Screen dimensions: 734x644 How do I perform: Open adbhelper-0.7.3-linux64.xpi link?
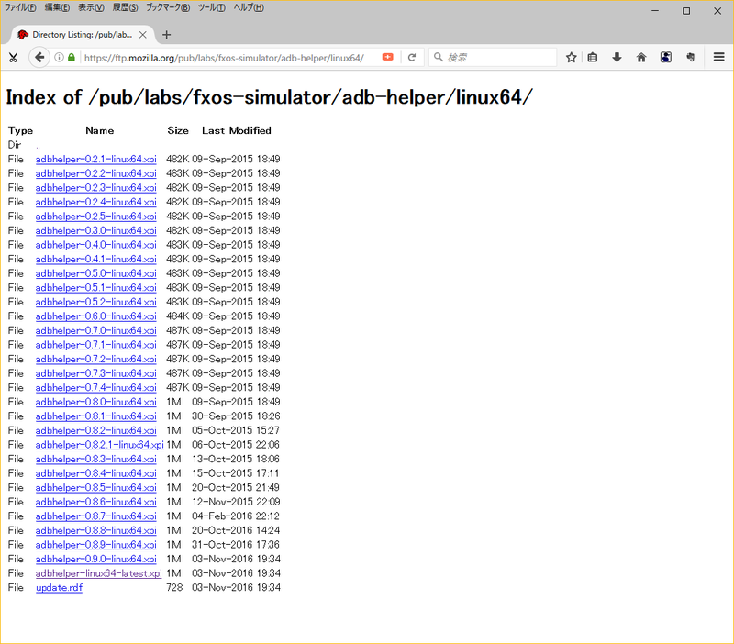point(96,373)
